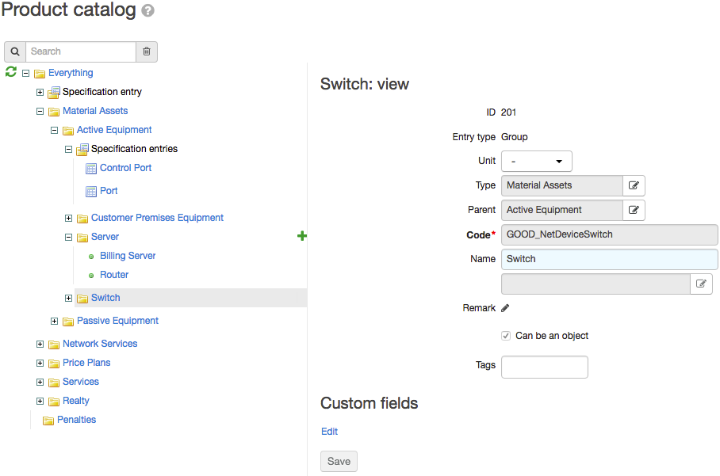Image resolution: width=720 pixels, height=476 pixels.
Task: Clear search with the trash icon
Action: pos(147,51)
